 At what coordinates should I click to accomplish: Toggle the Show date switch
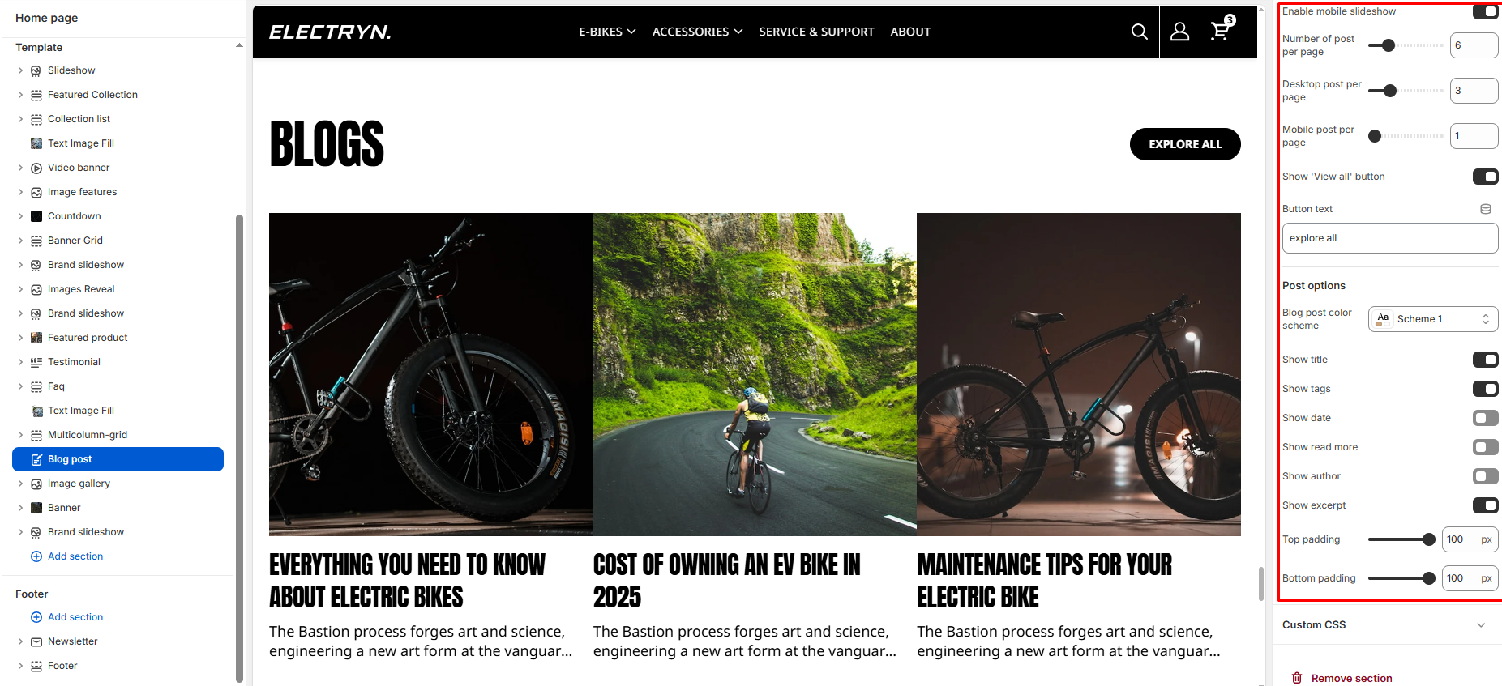pos(1486,418)
